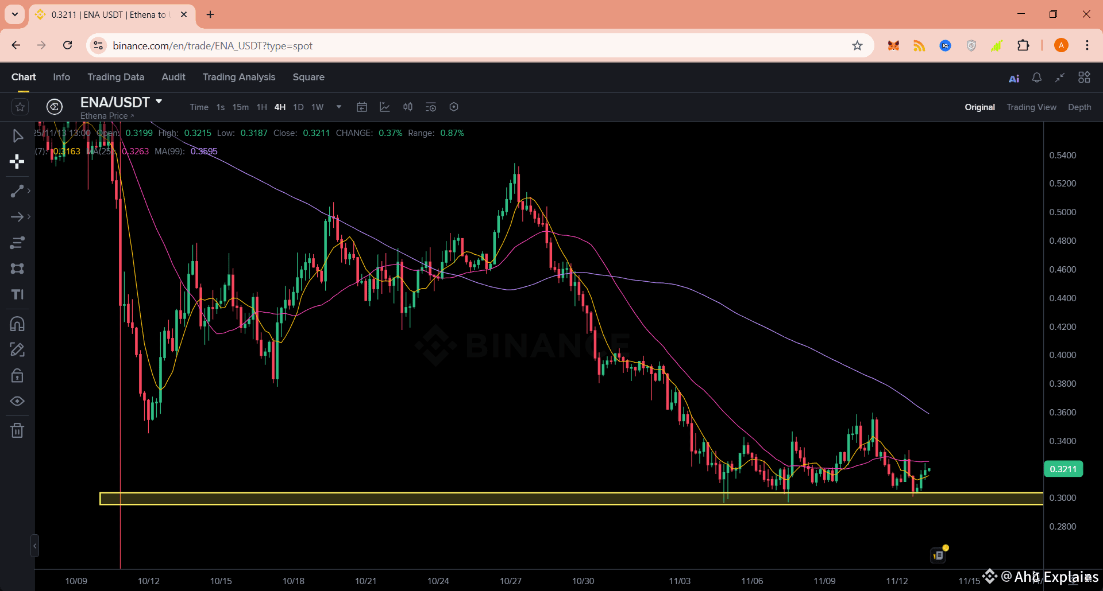Image resolution: width=1103 pixels, height=591 pixels.
Task: Open the blue circle browser extension
Action: pyautogui.click(x=945, y=45)
